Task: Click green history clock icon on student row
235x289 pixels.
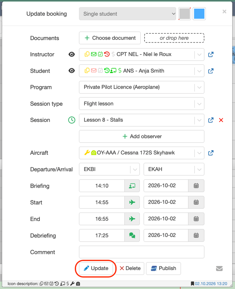Action: [x=107, y=71]
